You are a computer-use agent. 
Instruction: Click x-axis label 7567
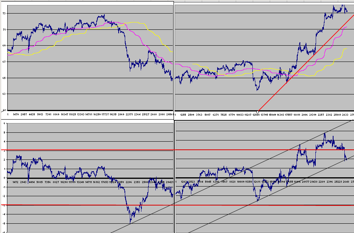[224, 182]
